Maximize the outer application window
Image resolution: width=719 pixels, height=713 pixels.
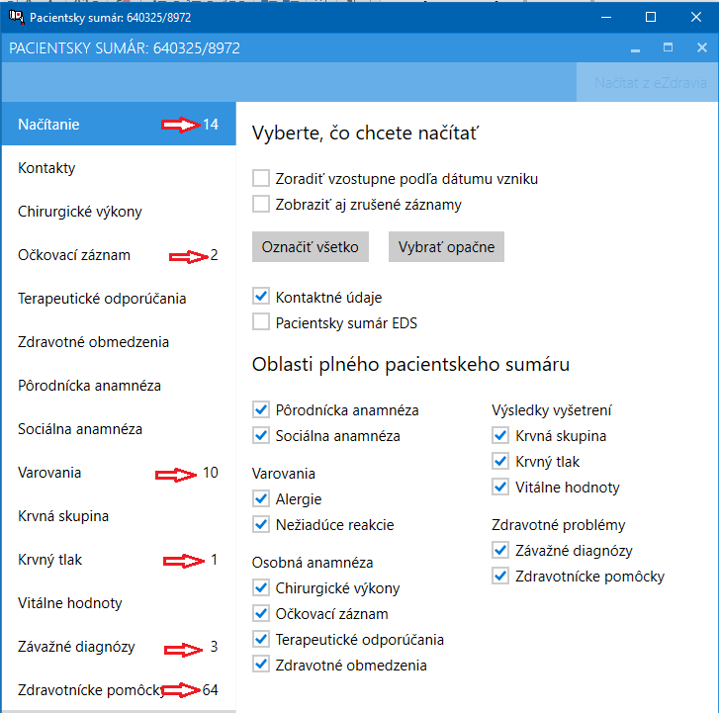650,17
